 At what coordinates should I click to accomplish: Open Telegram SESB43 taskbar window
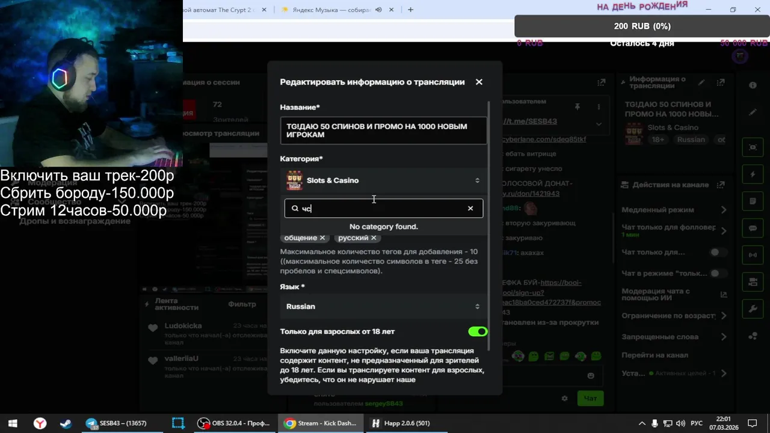tap(123, 423)
